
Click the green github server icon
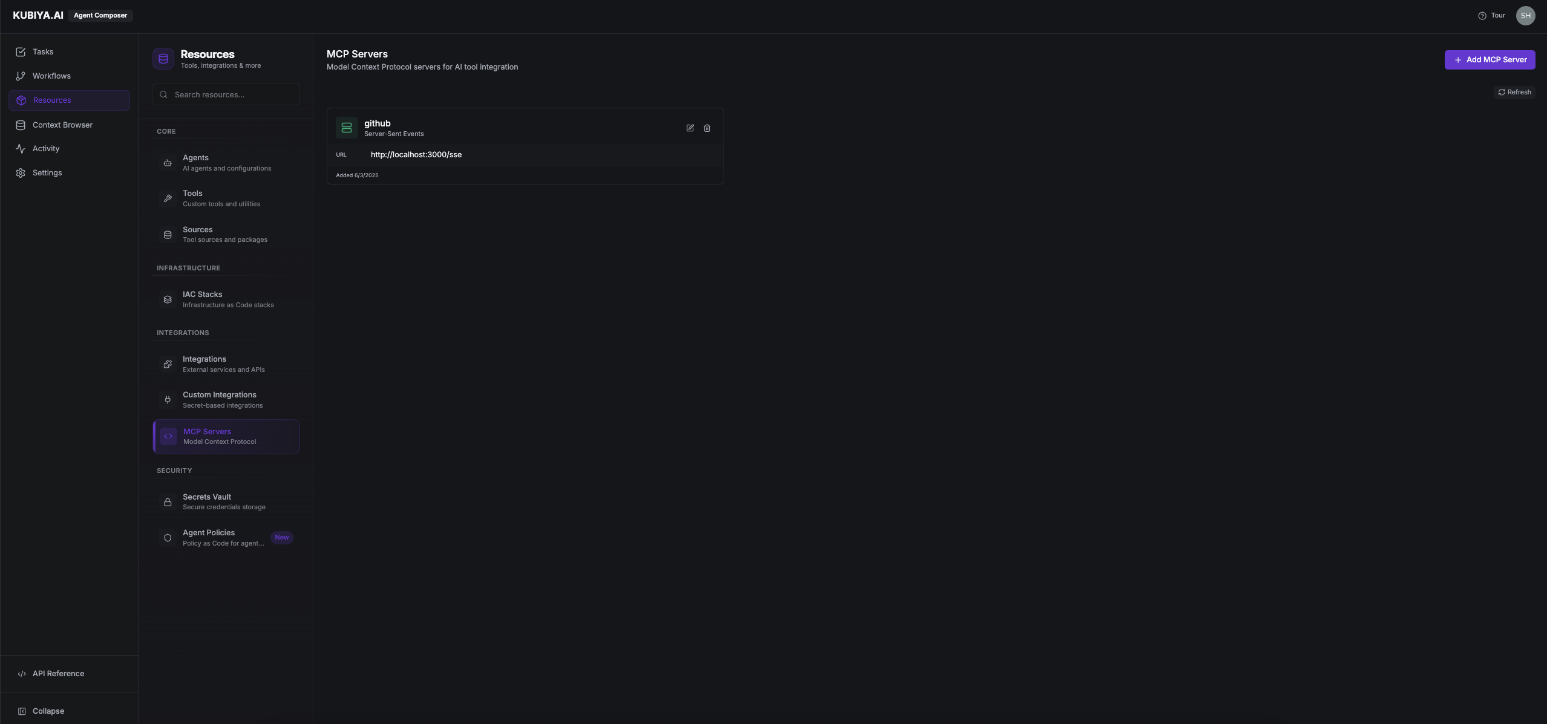click(x=347, y=128)
